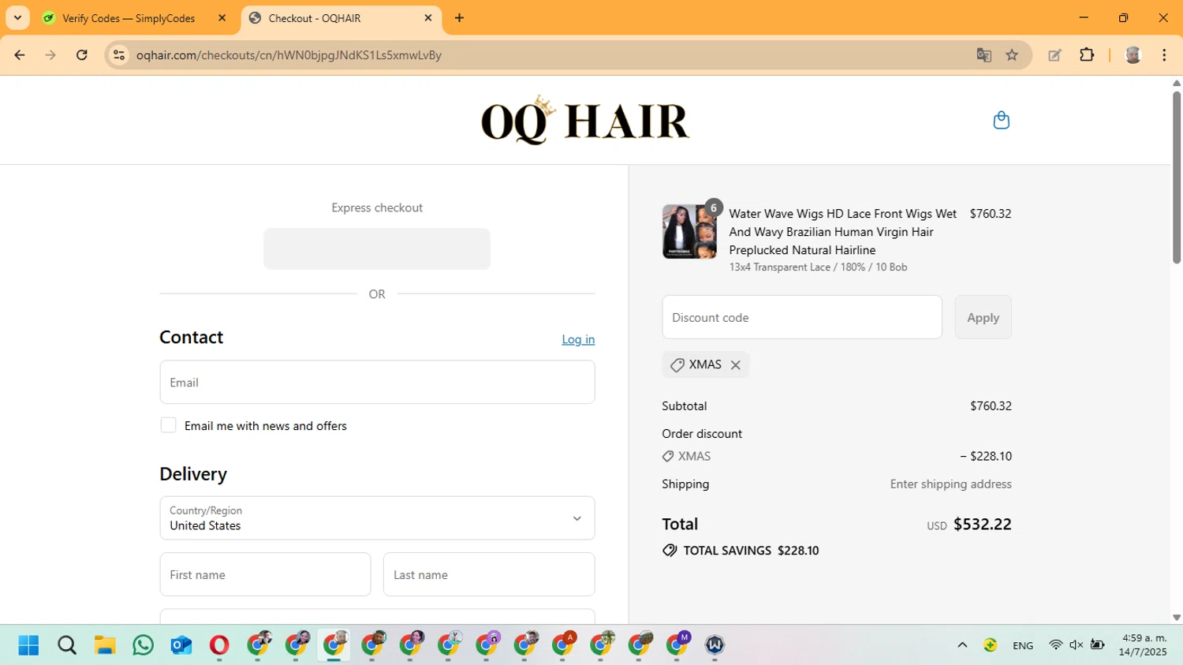Click the edit pencil icon in toolbar
Screen dimensions: 1183x665
[x=1054, y=55]
